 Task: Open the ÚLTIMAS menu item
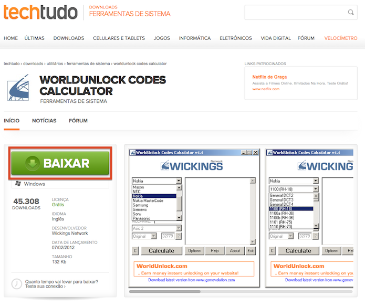coord(35,38)
